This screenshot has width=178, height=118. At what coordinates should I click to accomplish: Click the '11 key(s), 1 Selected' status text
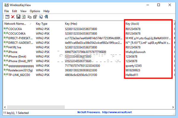(16, 113)
